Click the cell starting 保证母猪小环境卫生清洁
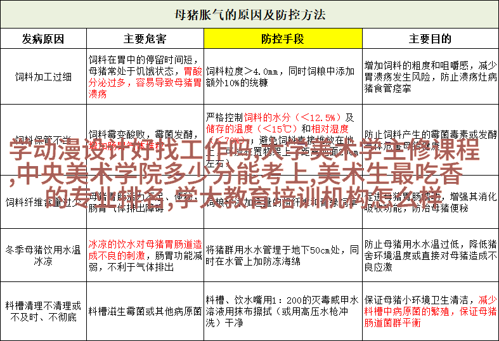The image size is (499, 341). [x=431, y=311]
